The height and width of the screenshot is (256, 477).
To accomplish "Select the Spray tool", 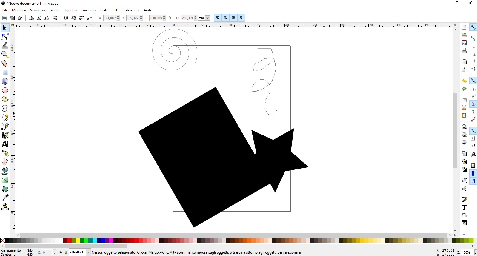I will point(5,153).
